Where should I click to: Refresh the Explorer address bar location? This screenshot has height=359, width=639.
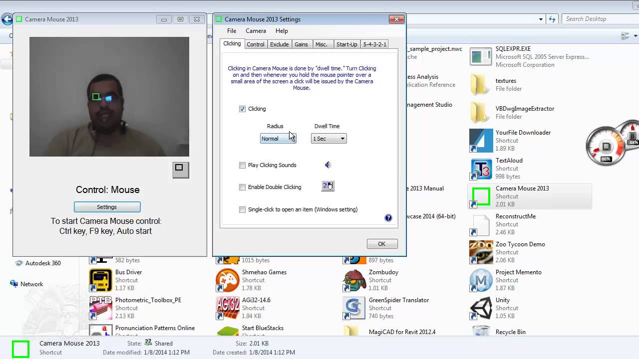552,19
